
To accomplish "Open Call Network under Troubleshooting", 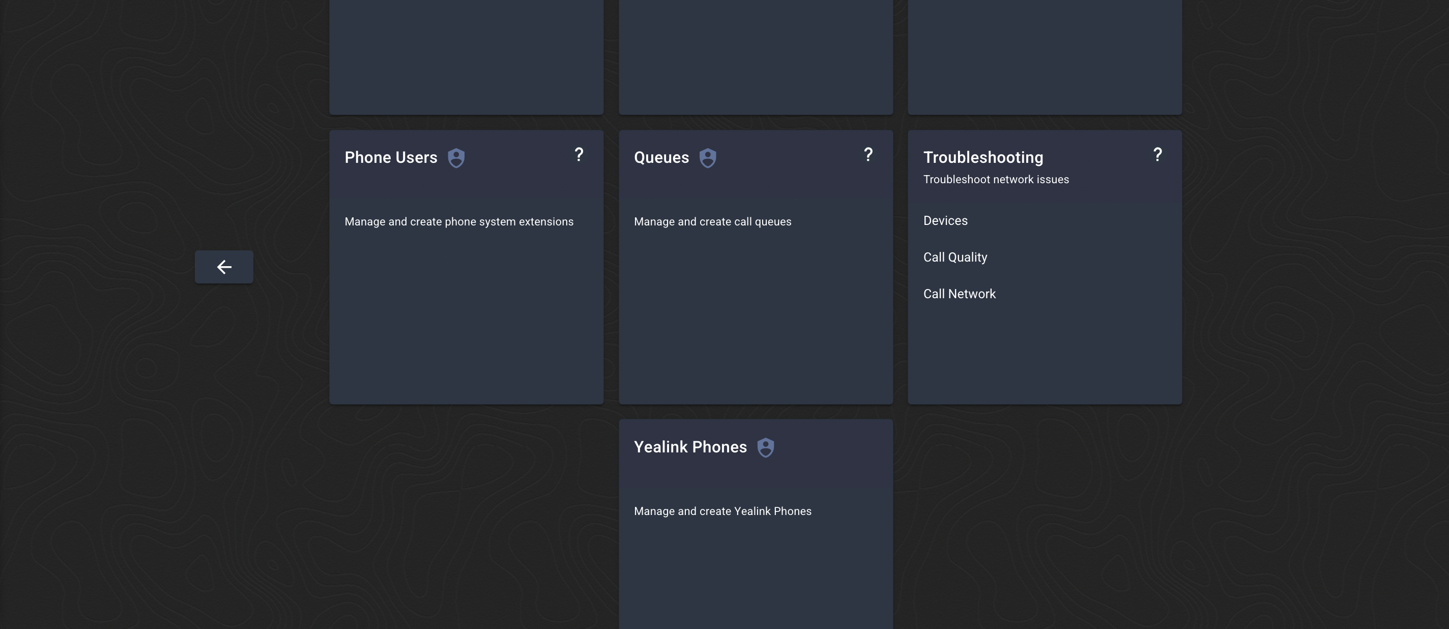I will (x=960, y=294).
